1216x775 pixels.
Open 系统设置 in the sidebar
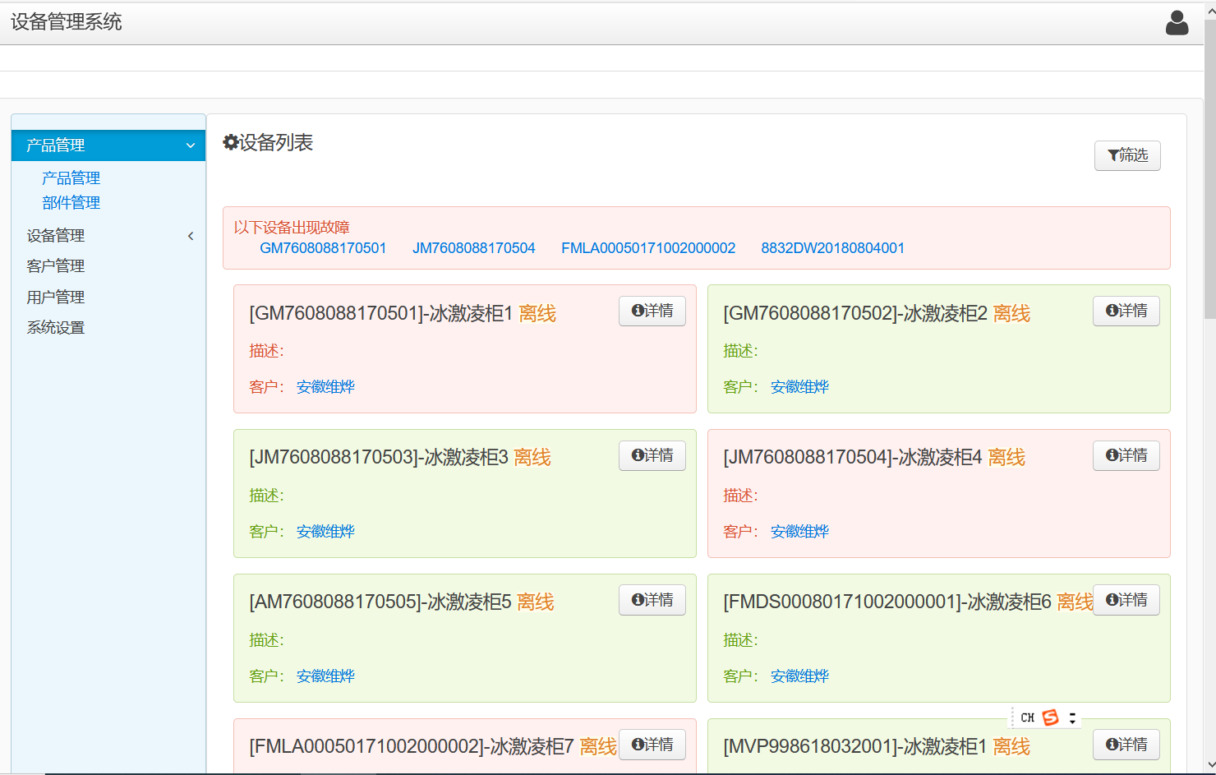pos(55,328)
